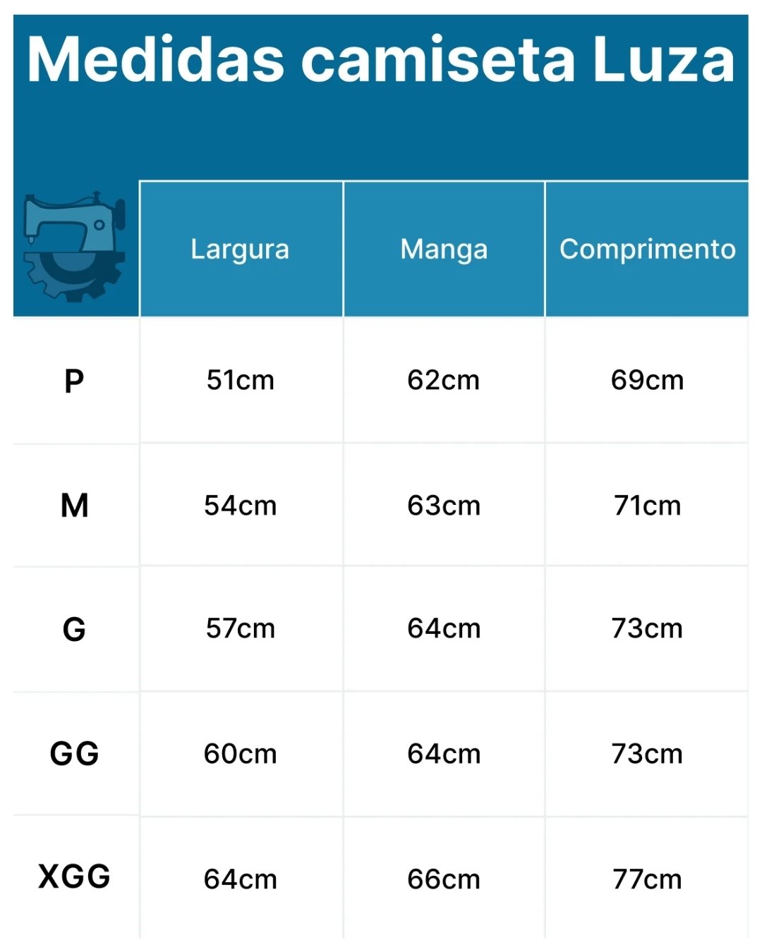Image resolution: width=762 pixels, height=952 pixels.
Task: Click the 69cm length cell
Action: coord(647,381)
